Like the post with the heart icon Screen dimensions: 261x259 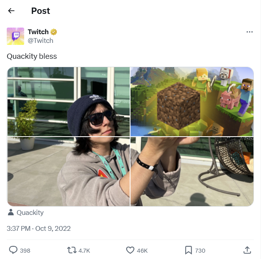click(130, 250)
